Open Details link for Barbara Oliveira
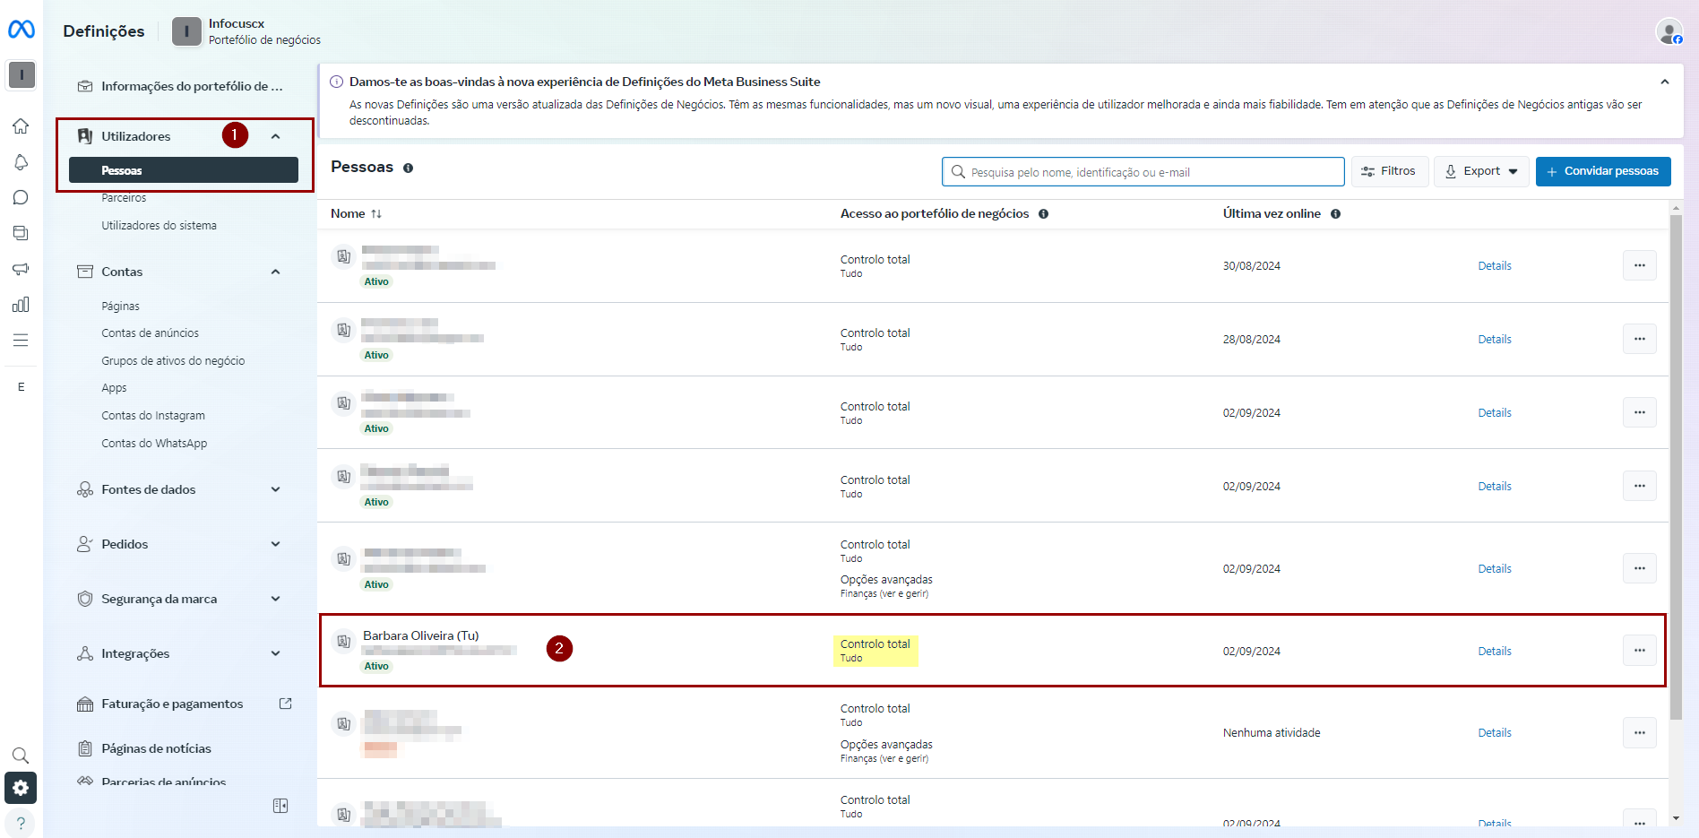The width and height of the screenshot is (1699, 838). coord(1494,652)
